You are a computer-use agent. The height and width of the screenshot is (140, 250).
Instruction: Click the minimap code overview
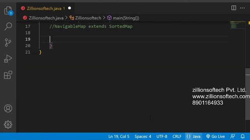pos(237,25)
